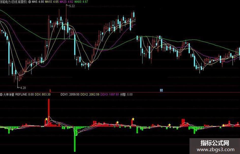Viewport: 240px width, 154px height.
Task: Select the MA20: 4.62 label
Action: tap(66, 2)
